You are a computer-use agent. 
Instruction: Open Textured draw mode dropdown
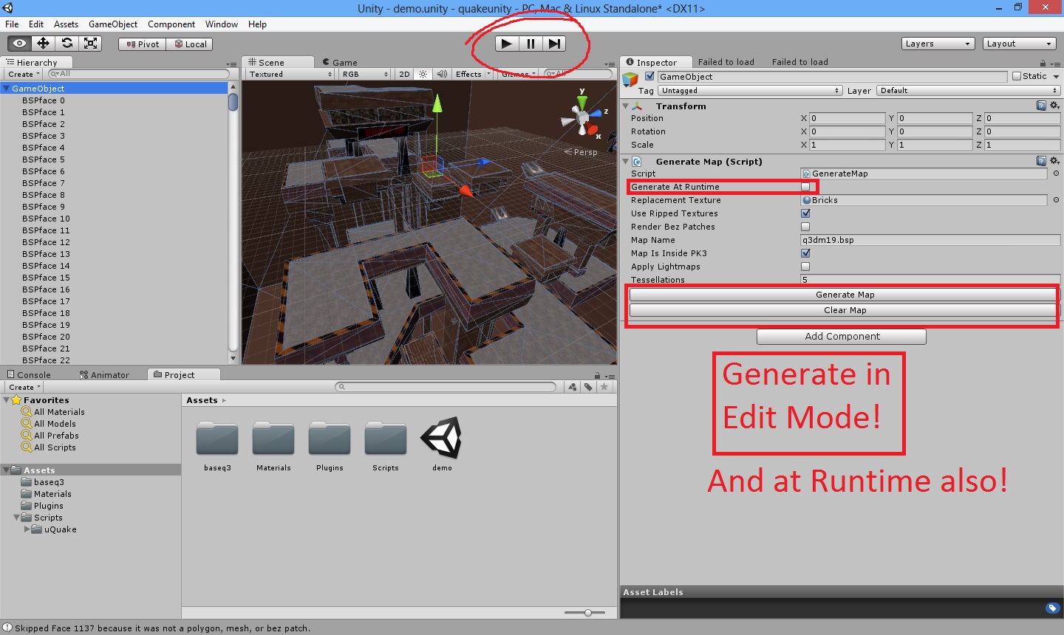coord(290,74)
